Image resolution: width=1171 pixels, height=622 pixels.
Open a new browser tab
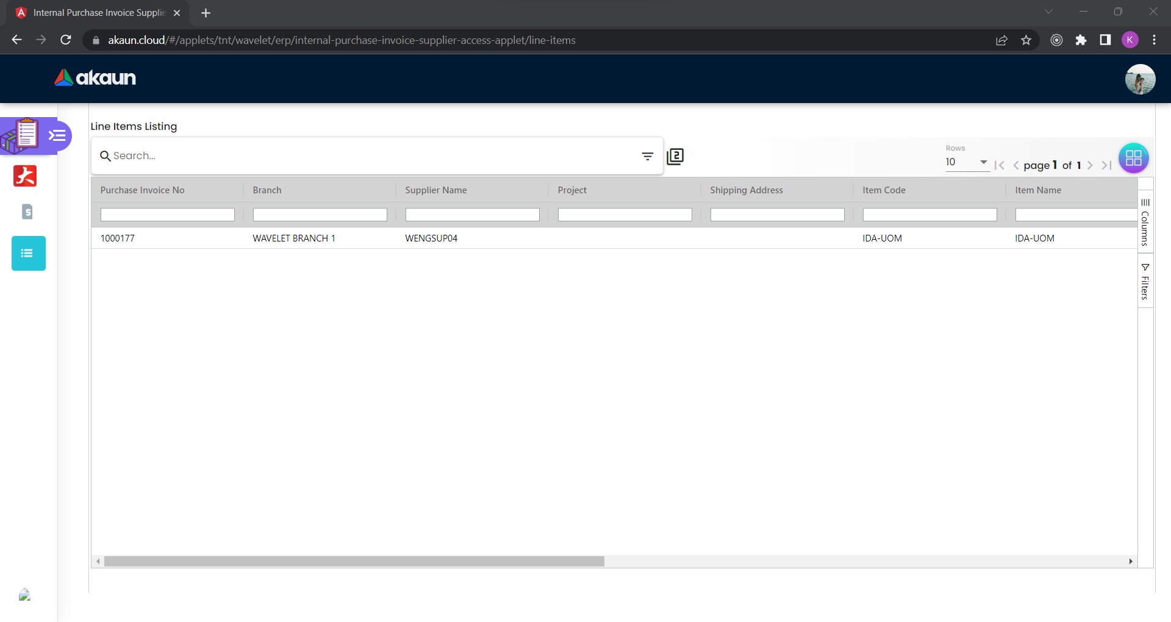206,13
